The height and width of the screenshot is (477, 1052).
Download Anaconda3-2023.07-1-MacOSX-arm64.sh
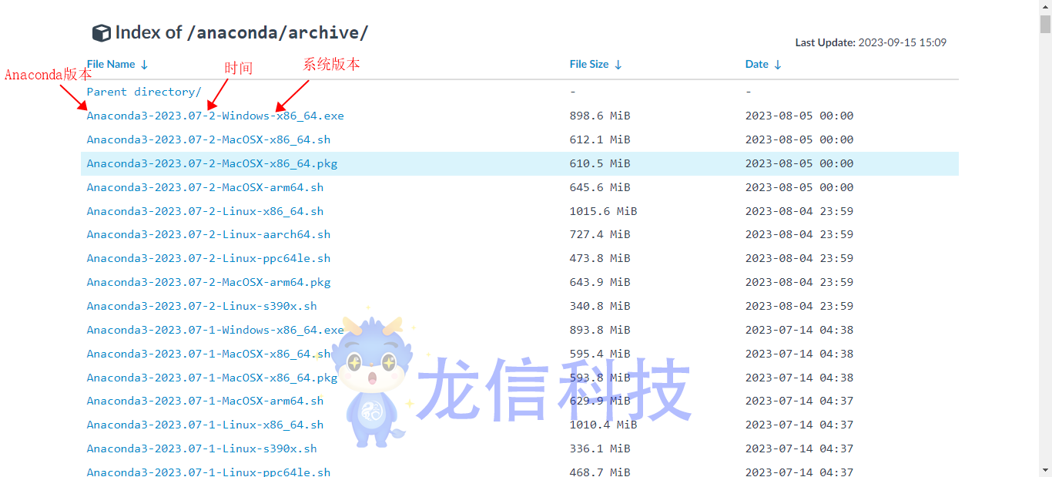[205, 401]
